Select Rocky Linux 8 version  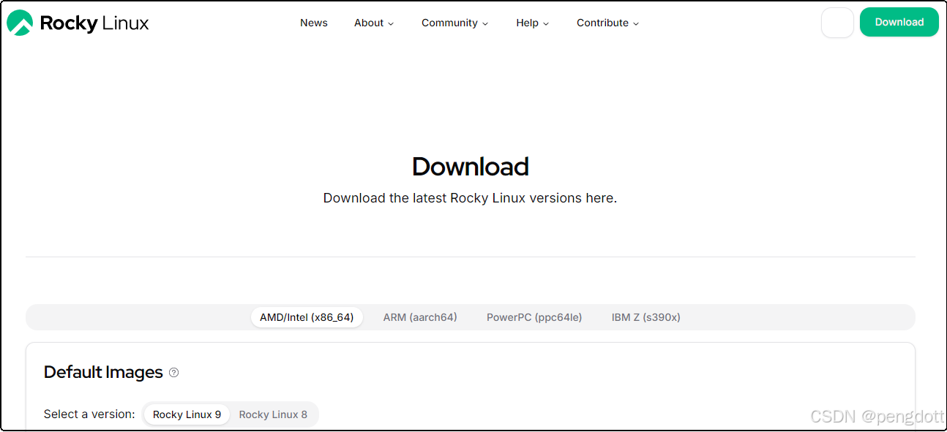coord(273,414)
